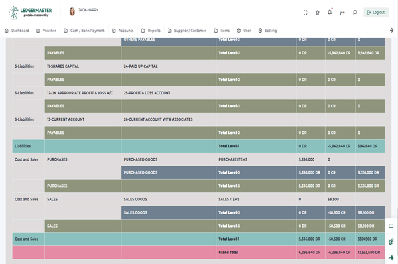Viewport: 398px width, 264px height.
Task: Open the sliders adjustments icon
Action: (x=342, y=13)
